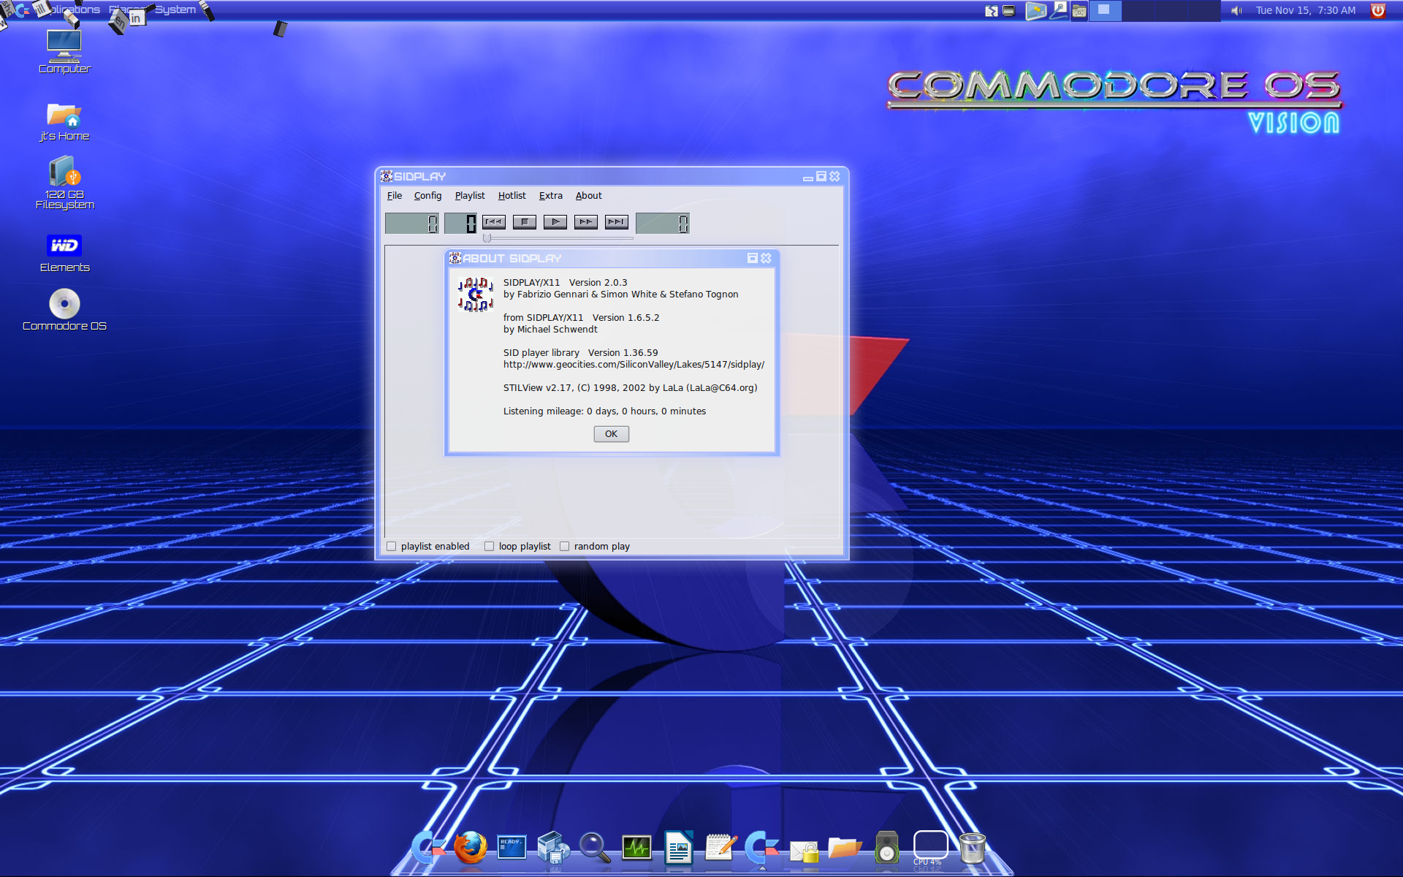This screenshot has width=1403, height=877.
Task: Open the Extra menu in SIDPLAY
Action: pyautogui.click(x=551, y=195)
